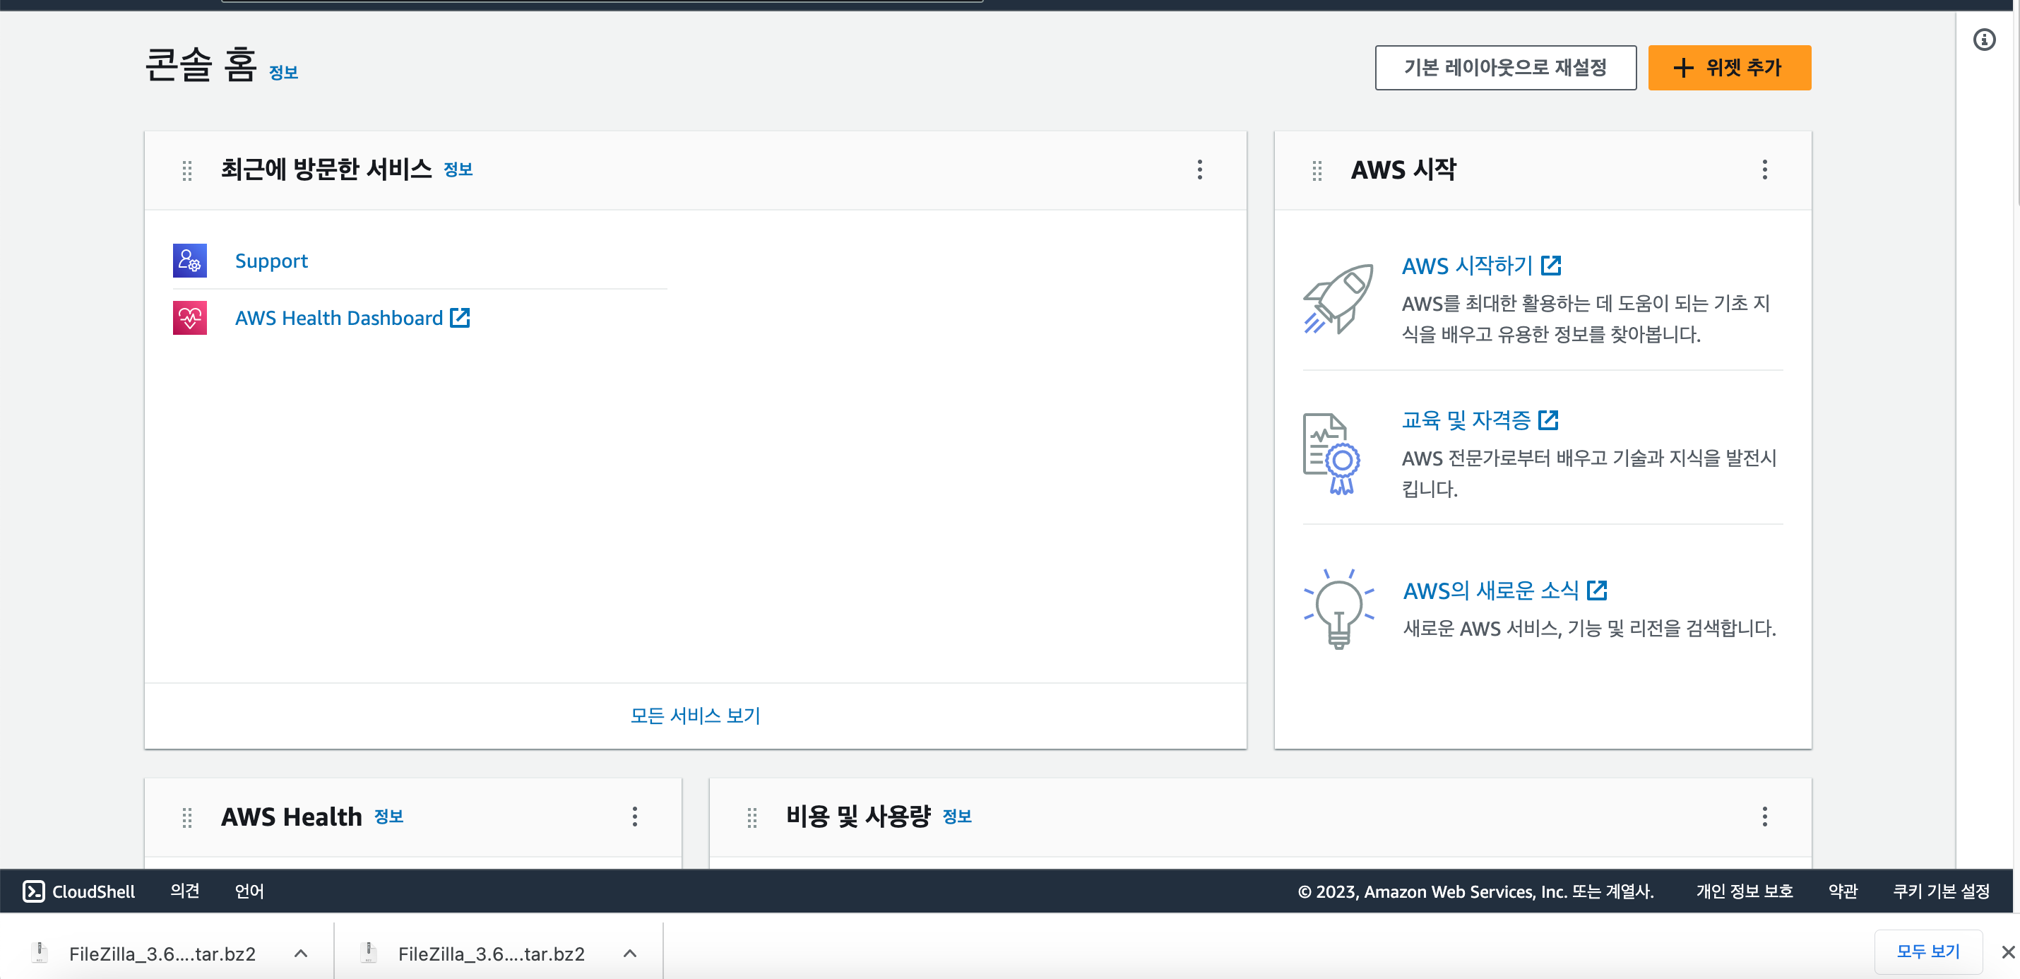Click the first FileZilla download file icon
This screenshot has width=2020, height=979.
[40, 952]
